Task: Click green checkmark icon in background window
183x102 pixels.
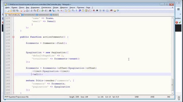Action: click(x=180, y=22)
